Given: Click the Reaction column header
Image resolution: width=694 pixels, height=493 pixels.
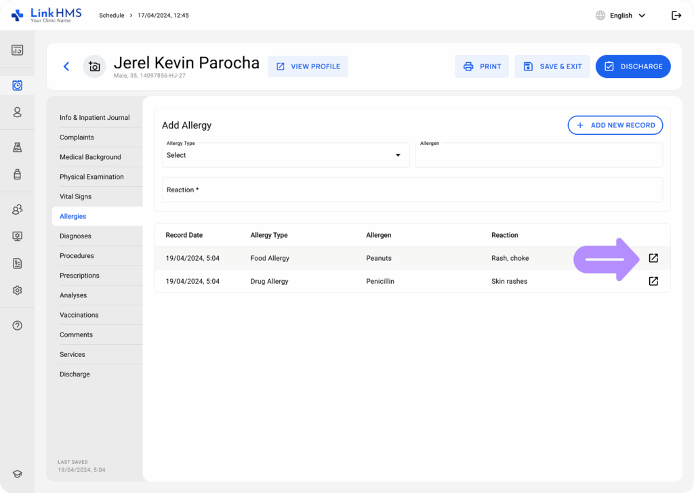Looking at the screenshot, I should click(504, 235).
